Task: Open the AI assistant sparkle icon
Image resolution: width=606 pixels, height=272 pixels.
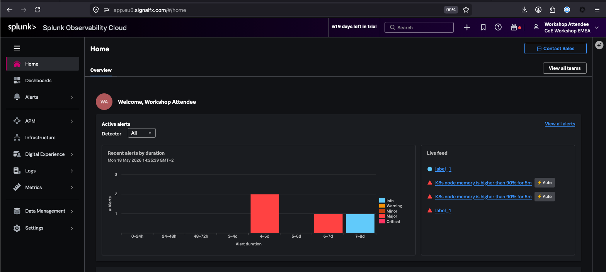Action: pyautogui.click(x=599, y=45)
